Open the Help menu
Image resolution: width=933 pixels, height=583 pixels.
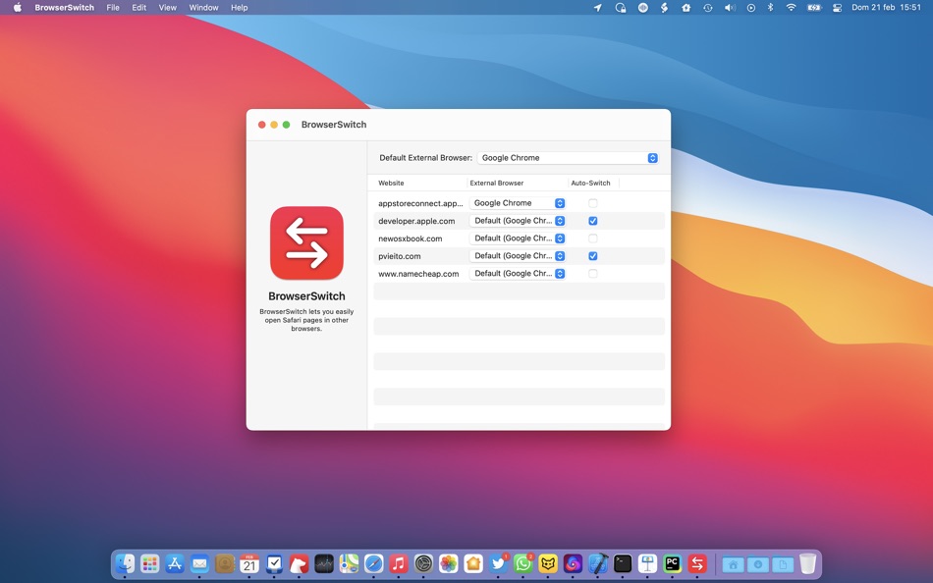click(x=240, y=7)
